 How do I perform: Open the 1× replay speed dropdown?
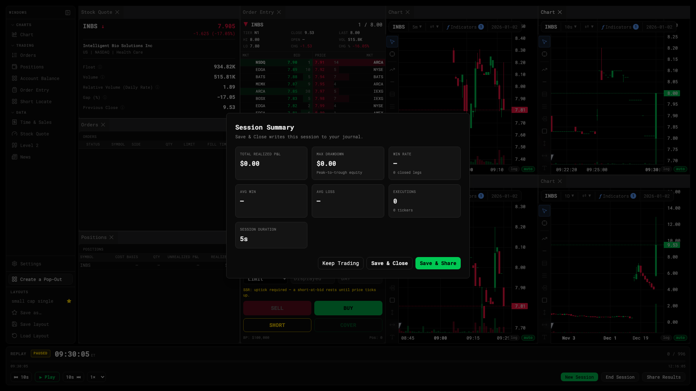point(96,377)
